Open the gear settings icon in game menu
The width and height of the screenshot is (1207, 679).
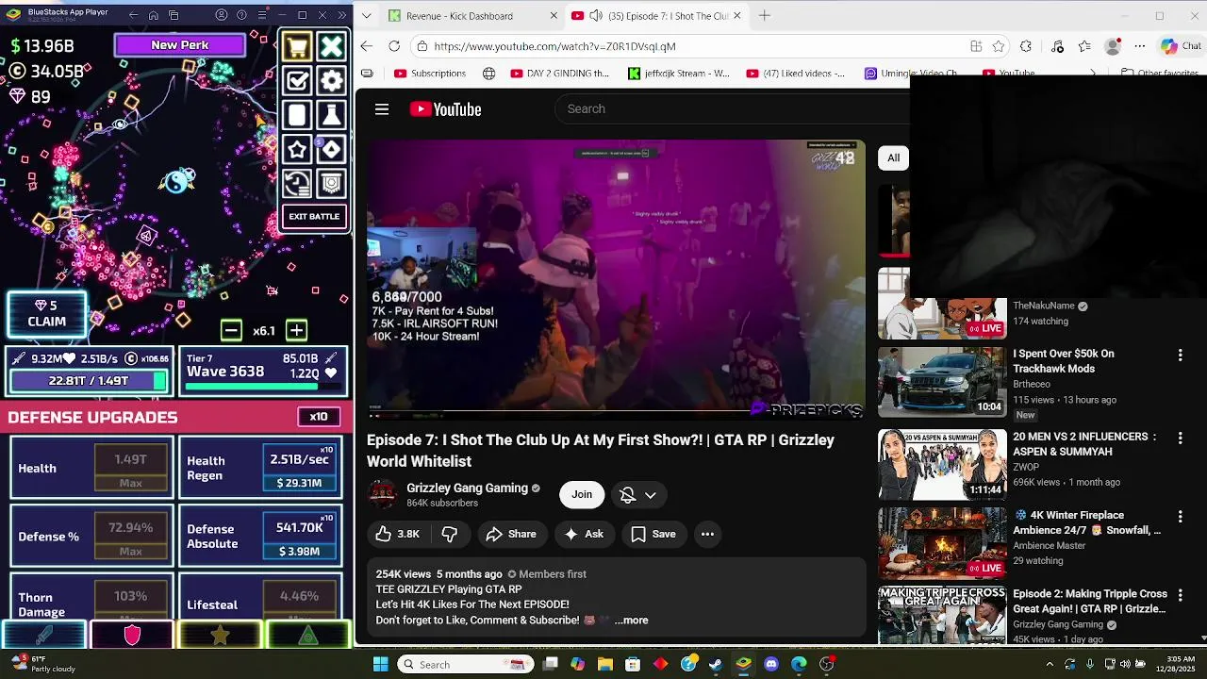coord(331,81)
